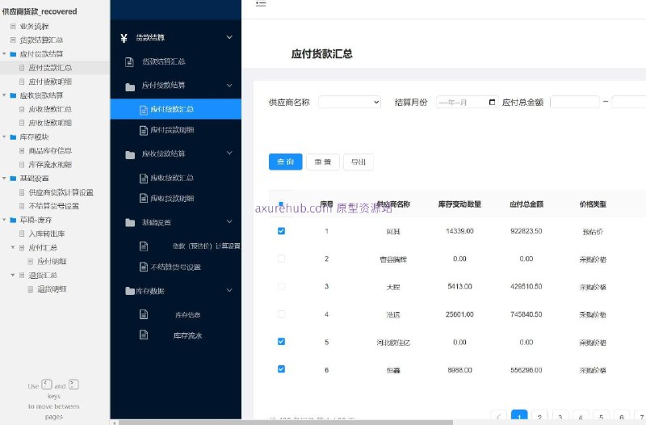Click the 导出 button
The height and width of the screenshot is (425, 646).
[359, 162]
